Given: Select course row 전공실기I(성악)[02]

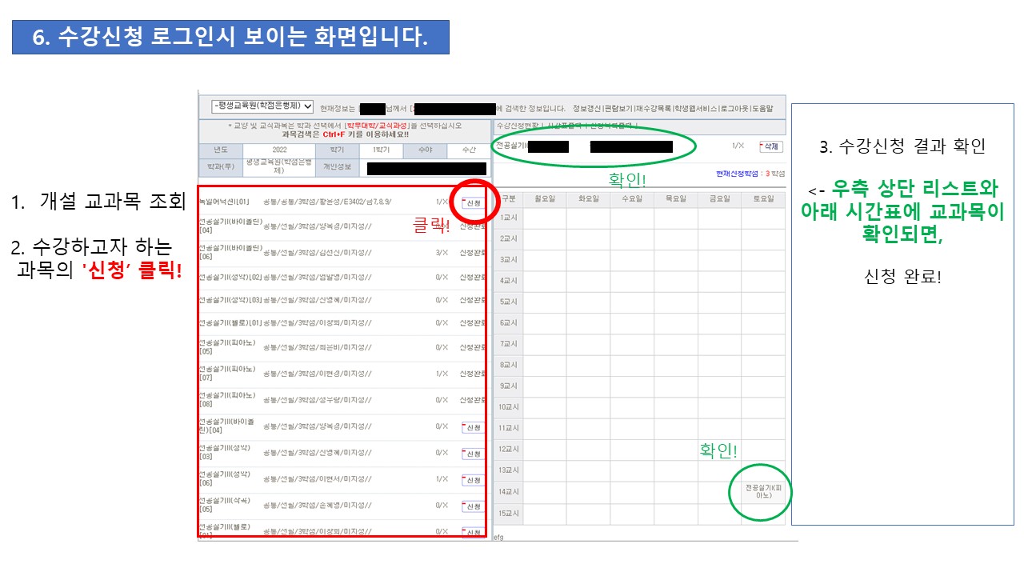Looking at the screenshot, I should click(x=342, y=278).
